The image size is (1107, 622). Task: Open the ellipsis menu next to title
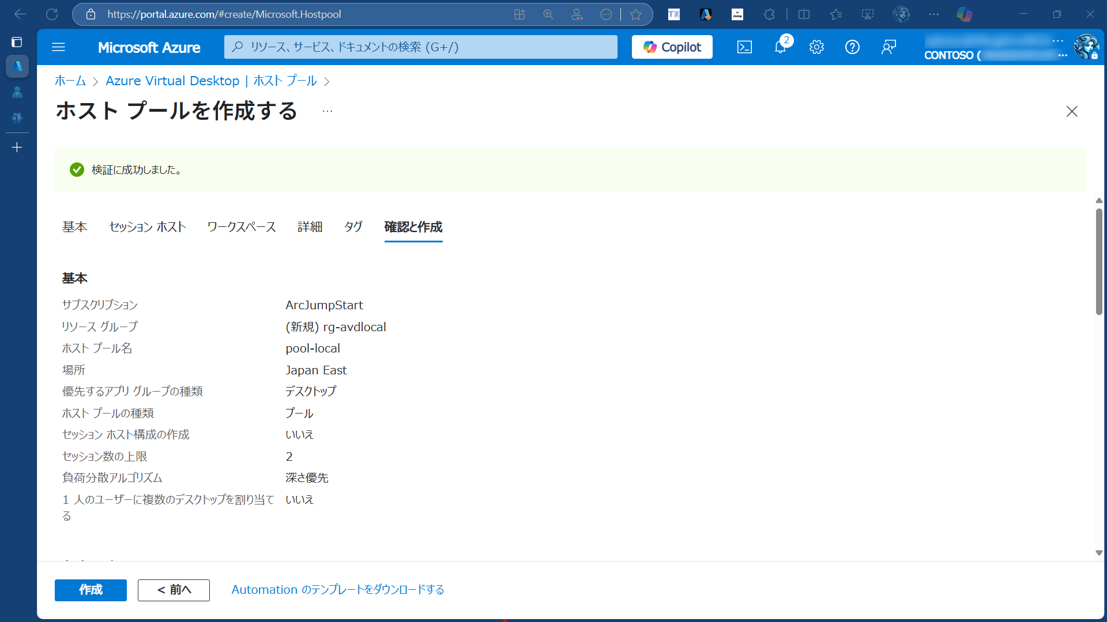tap(327, 111)
